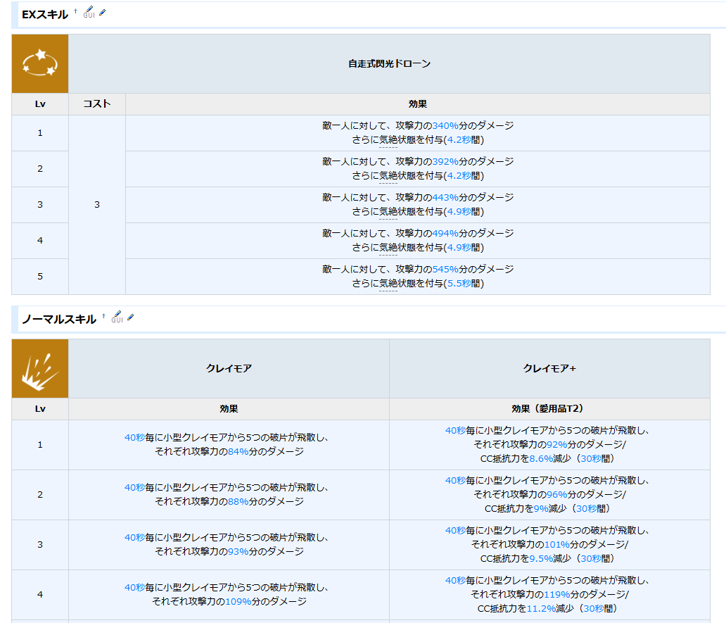Click the 92% damage value in クレイモア+

[x=557, y=445]
